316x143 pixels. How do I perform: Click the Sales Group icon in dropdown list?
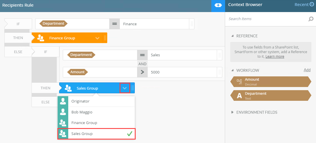point(63,134)
